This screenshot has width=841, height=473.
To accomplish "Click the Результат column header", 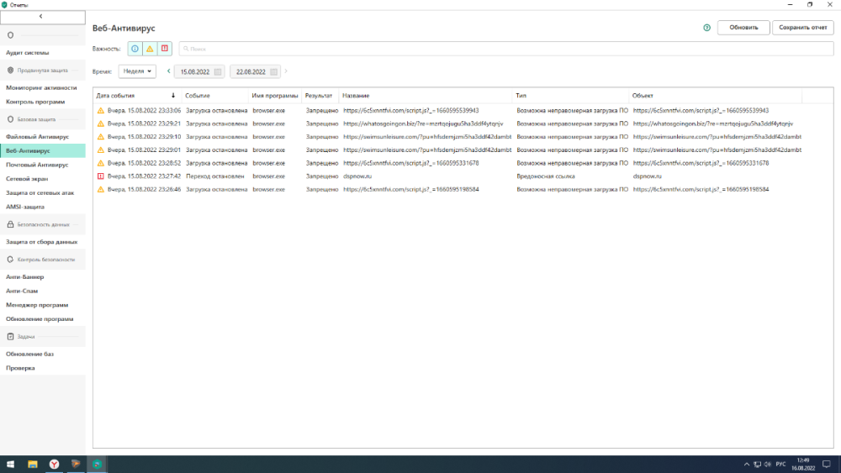I will click(320, 95).
